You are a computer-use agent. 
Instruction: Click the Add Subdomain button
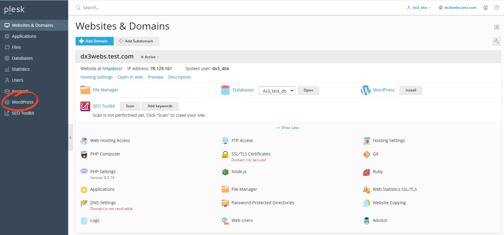(x=137, y=41)
